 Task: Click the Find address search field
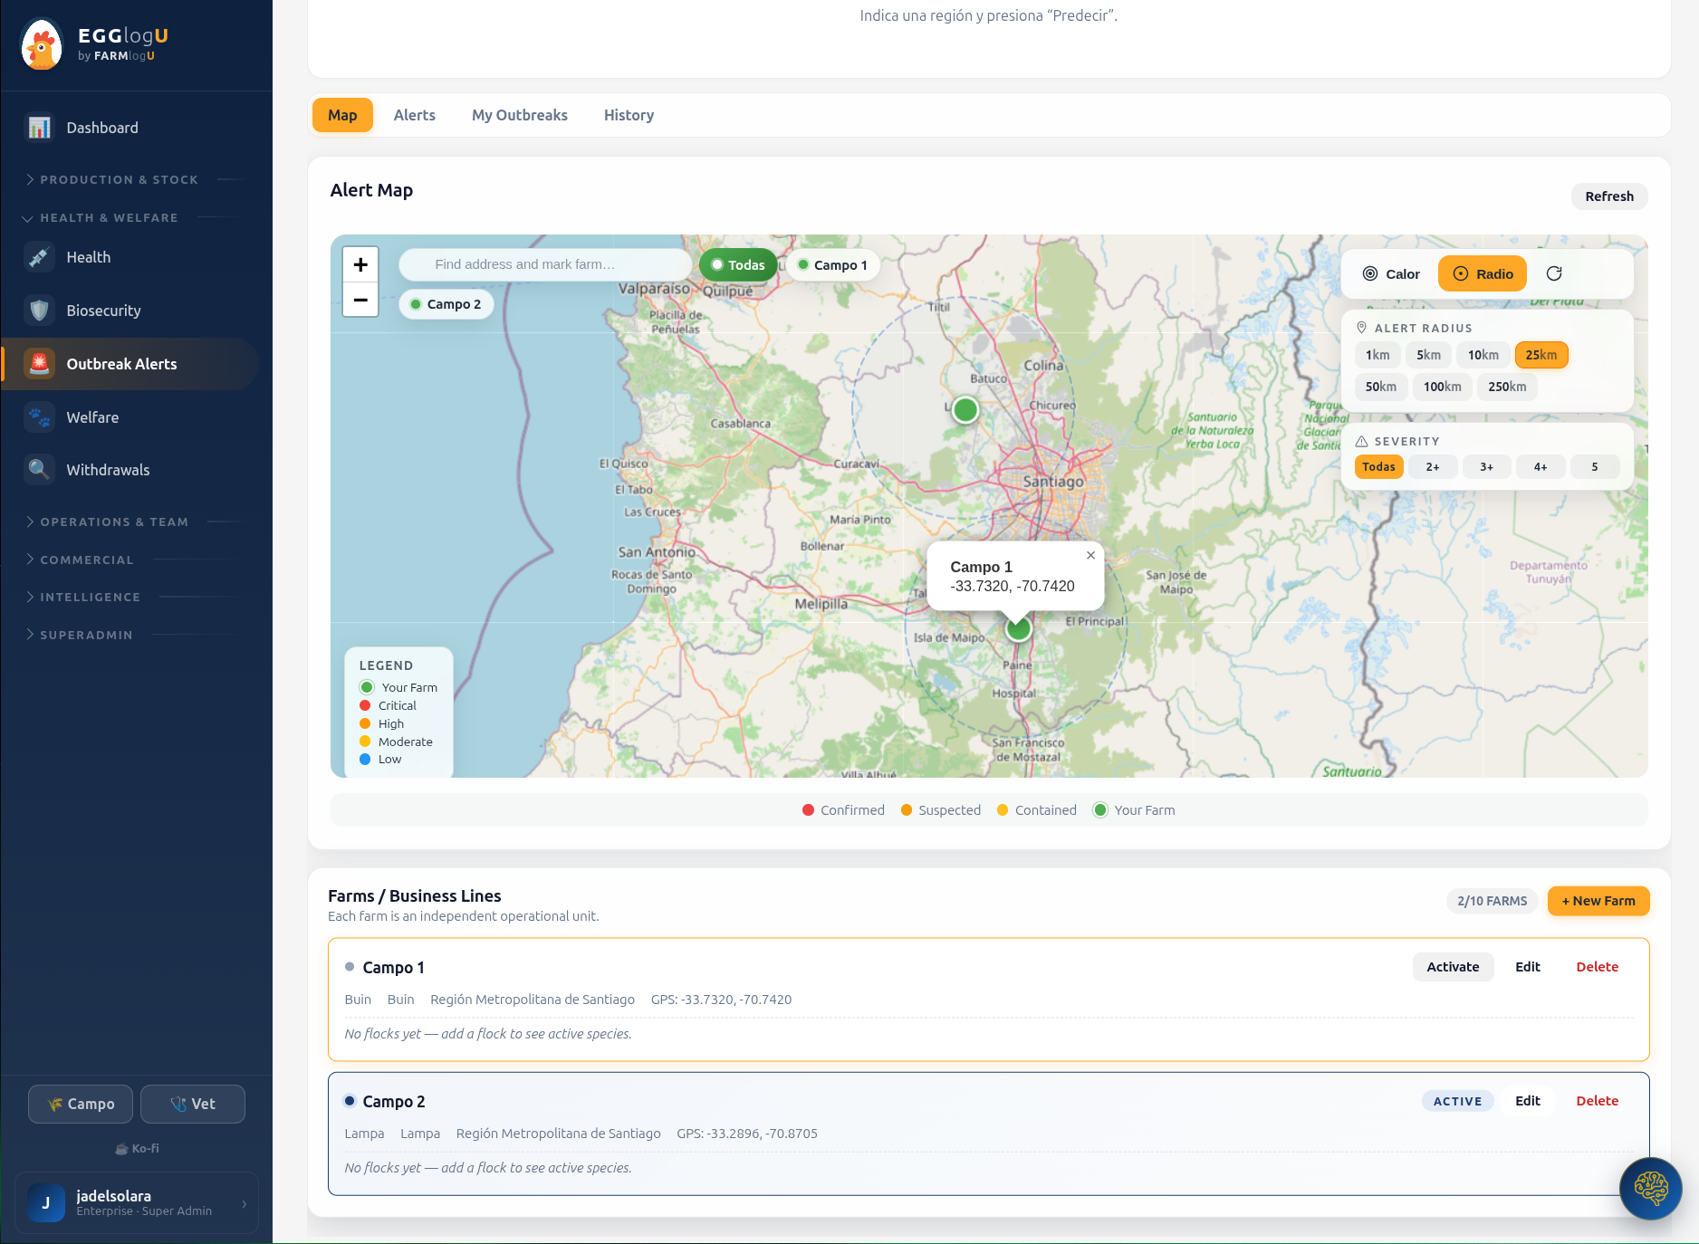546,264
